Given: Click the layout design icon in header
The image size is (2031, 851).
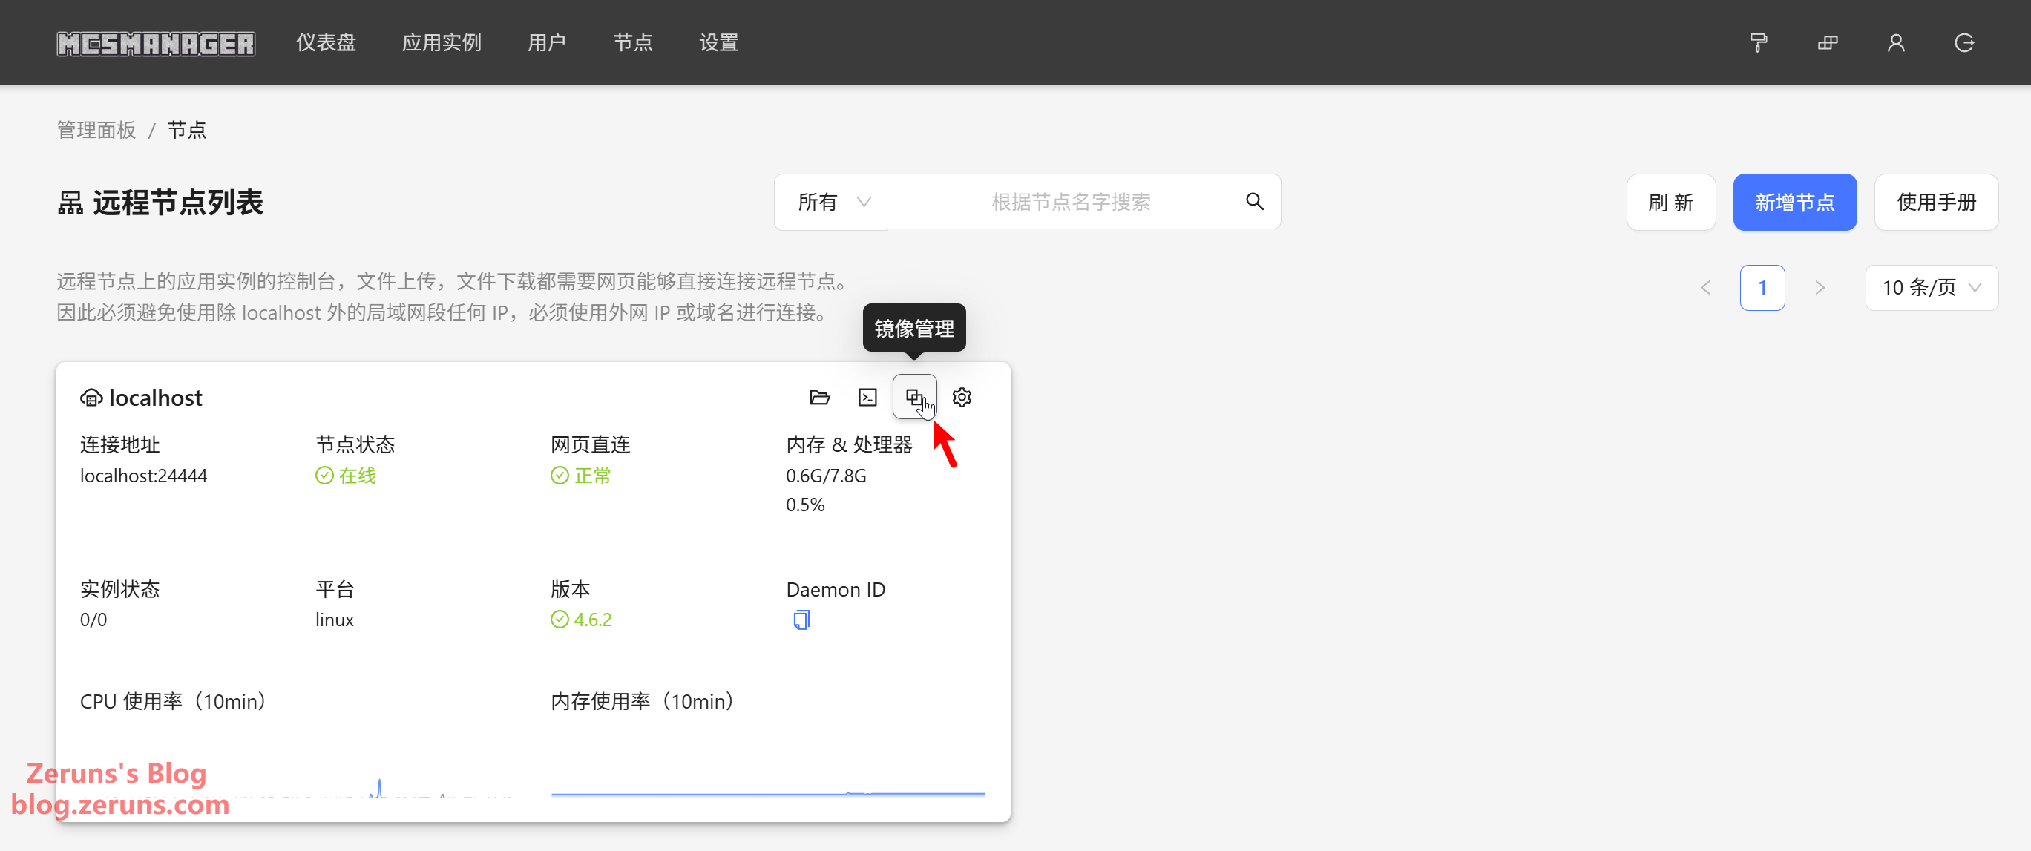Looking at the screenshot, I should 1828,42.
